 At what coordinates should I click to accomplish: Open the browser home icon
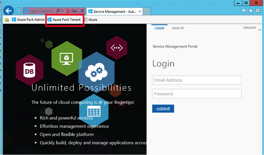pos(244,11)
